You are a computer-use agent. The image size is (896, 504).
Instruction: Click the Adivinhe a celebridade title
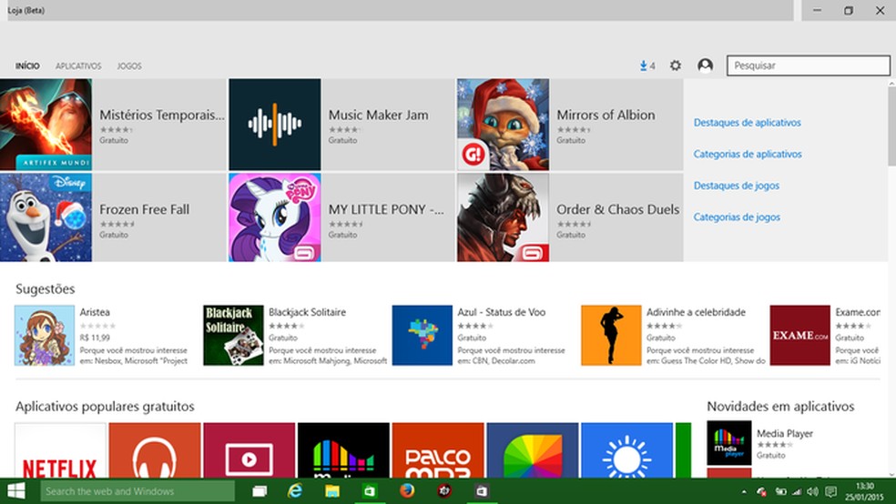click(x=696, y=312)
